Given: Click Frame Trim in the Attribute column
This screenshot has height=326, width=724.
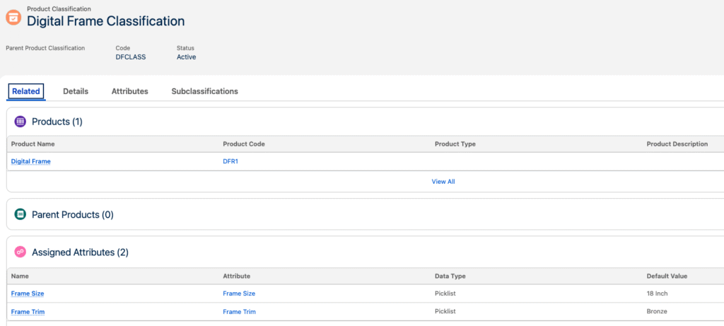Looking at the screenshot, I should click(x=239, y=312).
